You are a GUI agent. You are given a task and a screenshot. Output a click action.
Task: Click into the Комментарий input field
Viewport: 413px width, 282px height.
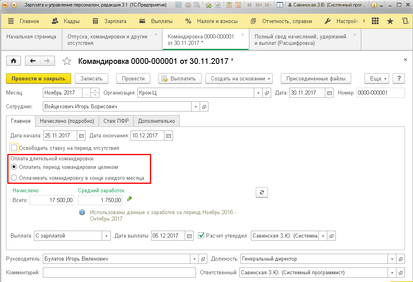[x=119, y=273]
